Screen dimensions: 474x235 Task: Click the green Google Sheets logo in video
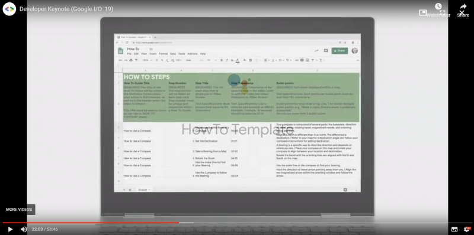point(121,51)
